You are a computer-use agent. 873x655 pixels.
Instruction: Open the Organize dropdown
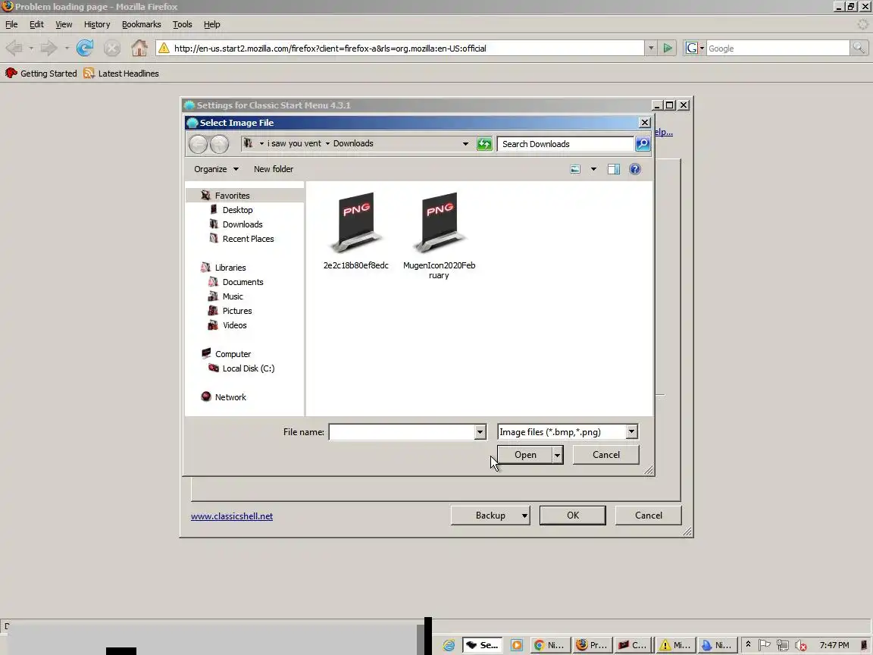[x=216, y=169]
